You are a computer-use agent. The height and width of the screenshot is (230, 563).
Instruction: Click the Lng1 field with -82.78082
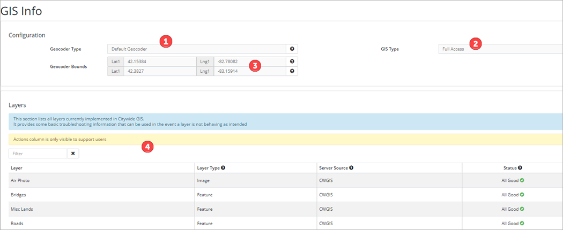(x=249, y=62)
